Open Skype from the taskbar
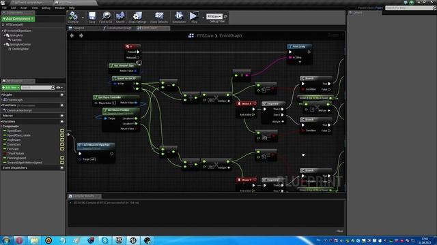This screenshot has height=245, width=437. click(104, 240)
